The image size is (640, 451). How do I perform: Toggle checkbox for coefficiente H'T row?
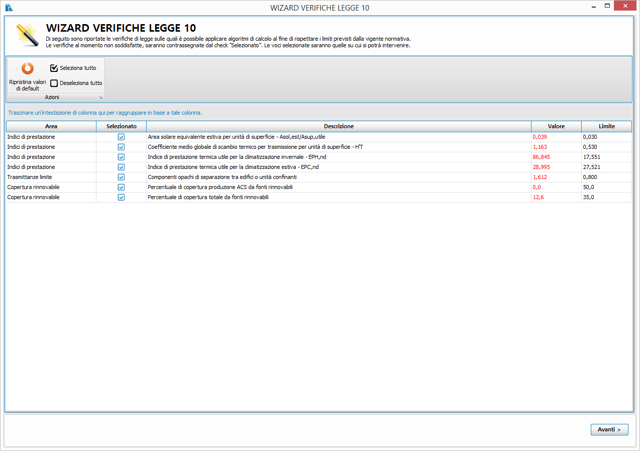[121, 147]
